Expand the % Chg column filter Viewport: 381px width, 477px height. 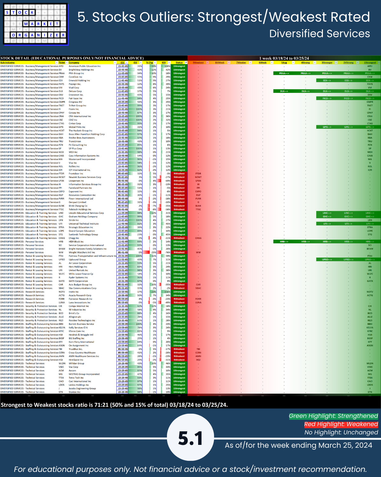point(155,63)
